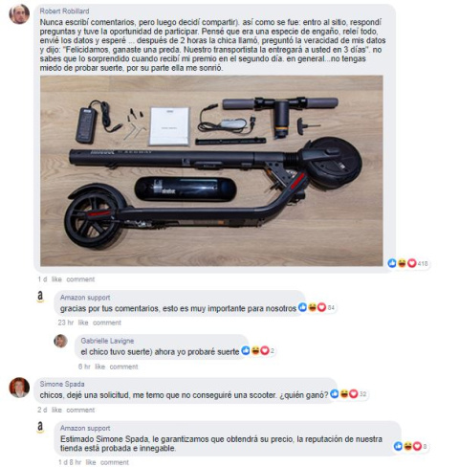Click the Simone Spada name link
Viewport: 459px width, 467px height.
pyautogui.click(x=62, y=384)
